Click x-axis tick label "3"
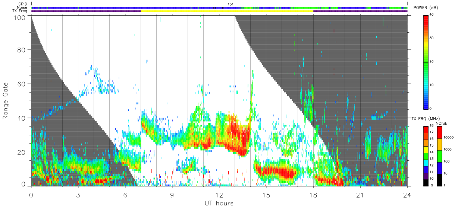This screenshot has height=211, width=458. [x=78, y=195]
